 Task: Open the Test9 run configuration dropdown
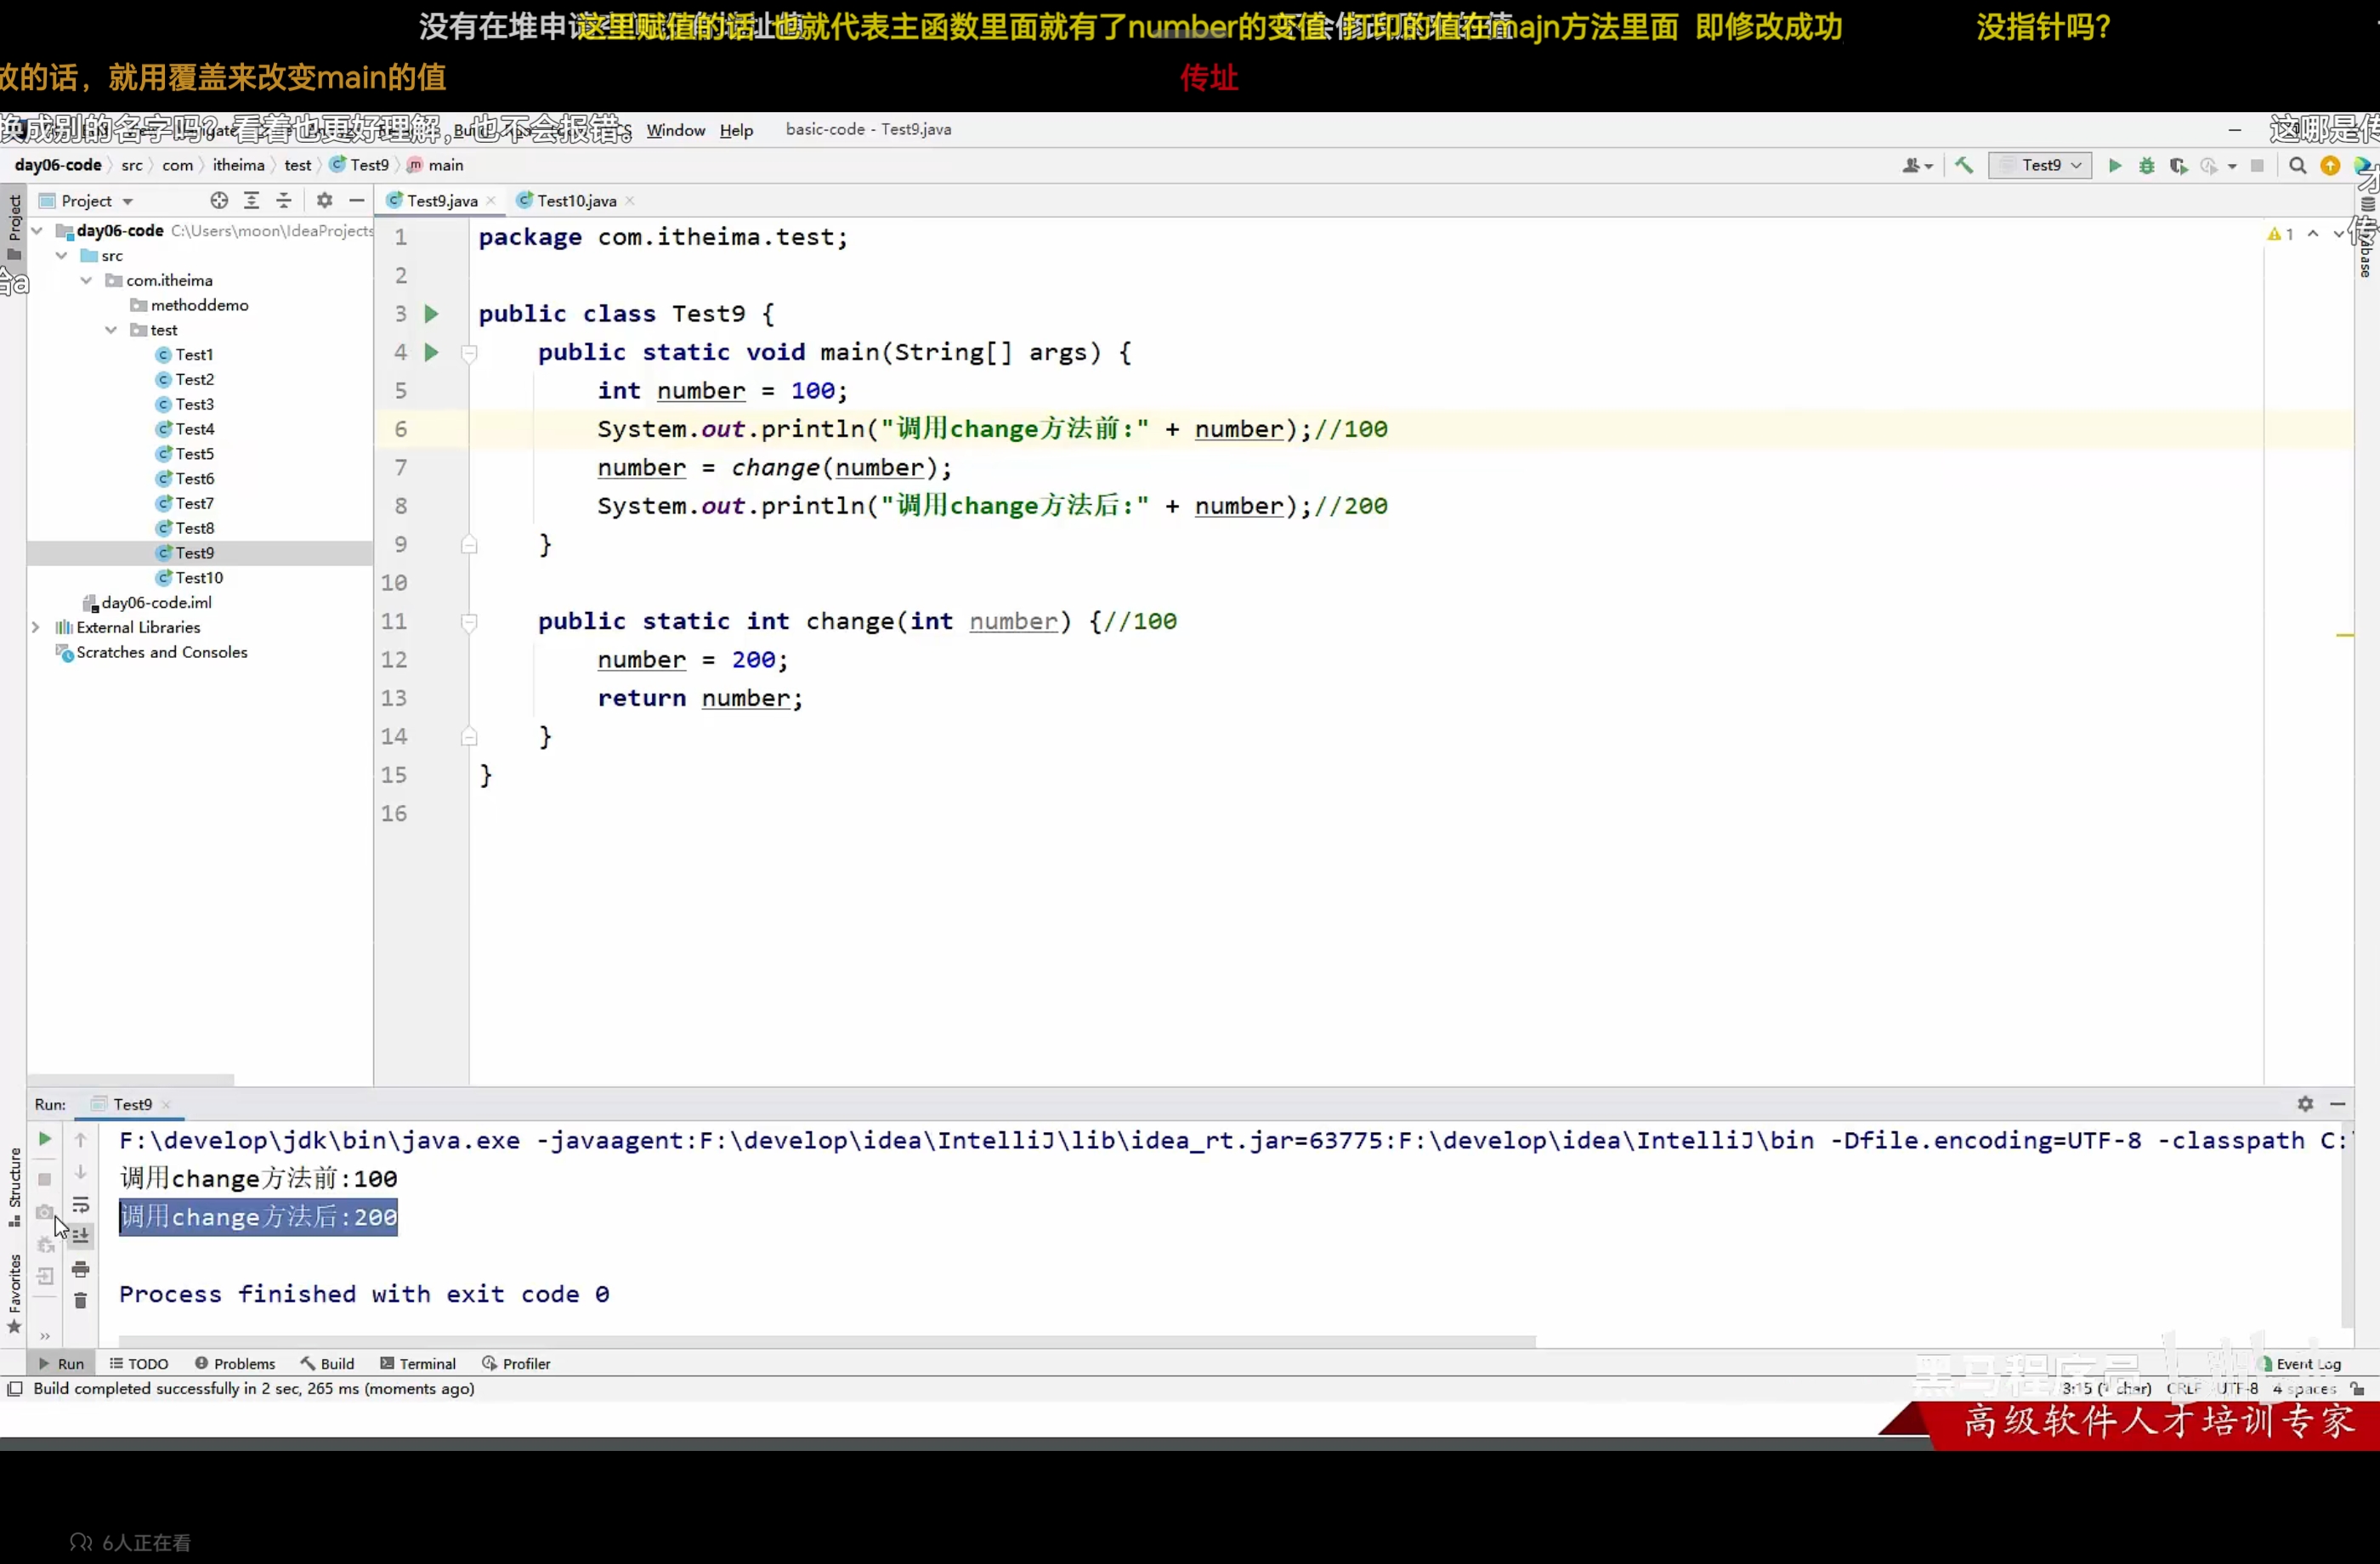[2040, 165]
